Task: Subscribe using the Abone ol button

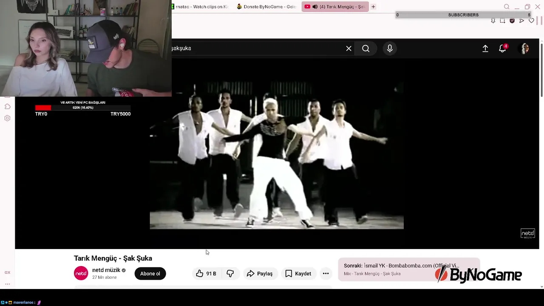Action: [150, 274]
